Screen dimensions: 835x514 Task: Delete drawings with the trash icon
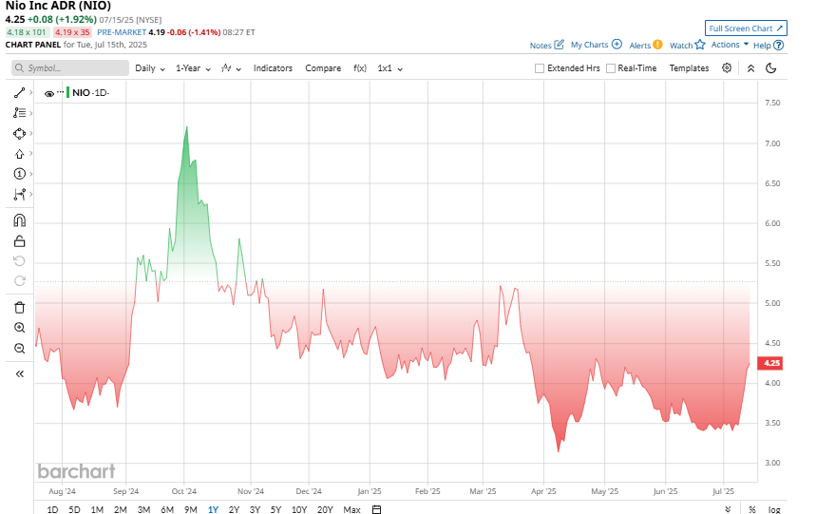19,307
